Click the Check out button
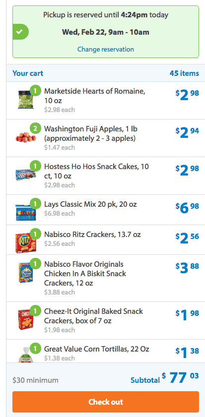Screen dimensions: 205x417 pyautogui.click(x=106, y=402)
